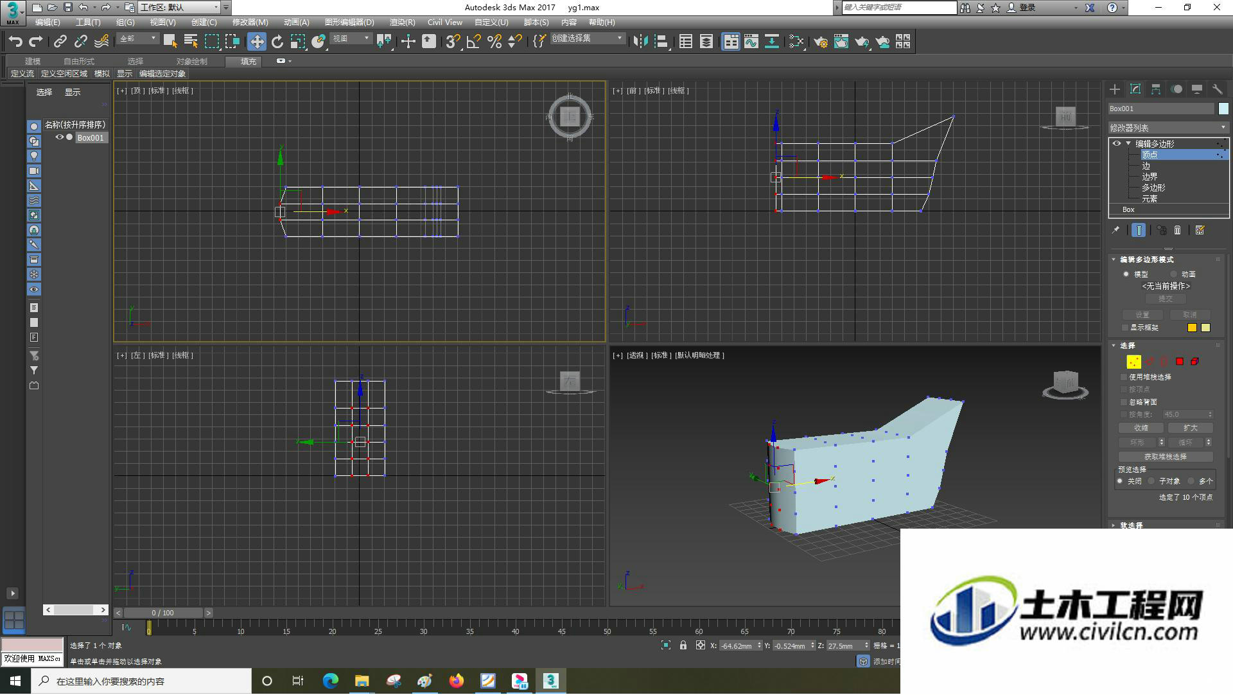Click the Align tool icon
The height and width of the screenshot is (695, 1233).
tap(661, 42)
